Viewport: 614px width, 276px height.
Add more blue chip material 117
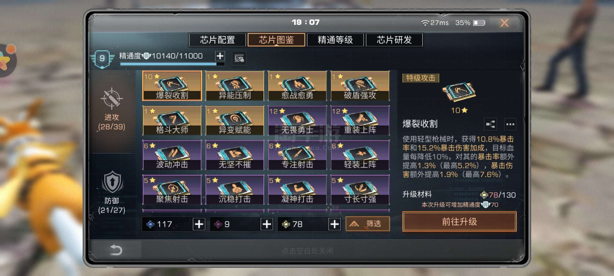point(199,224)
